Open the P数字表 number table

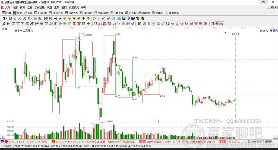pyautogui.click(x=71, y=13)
